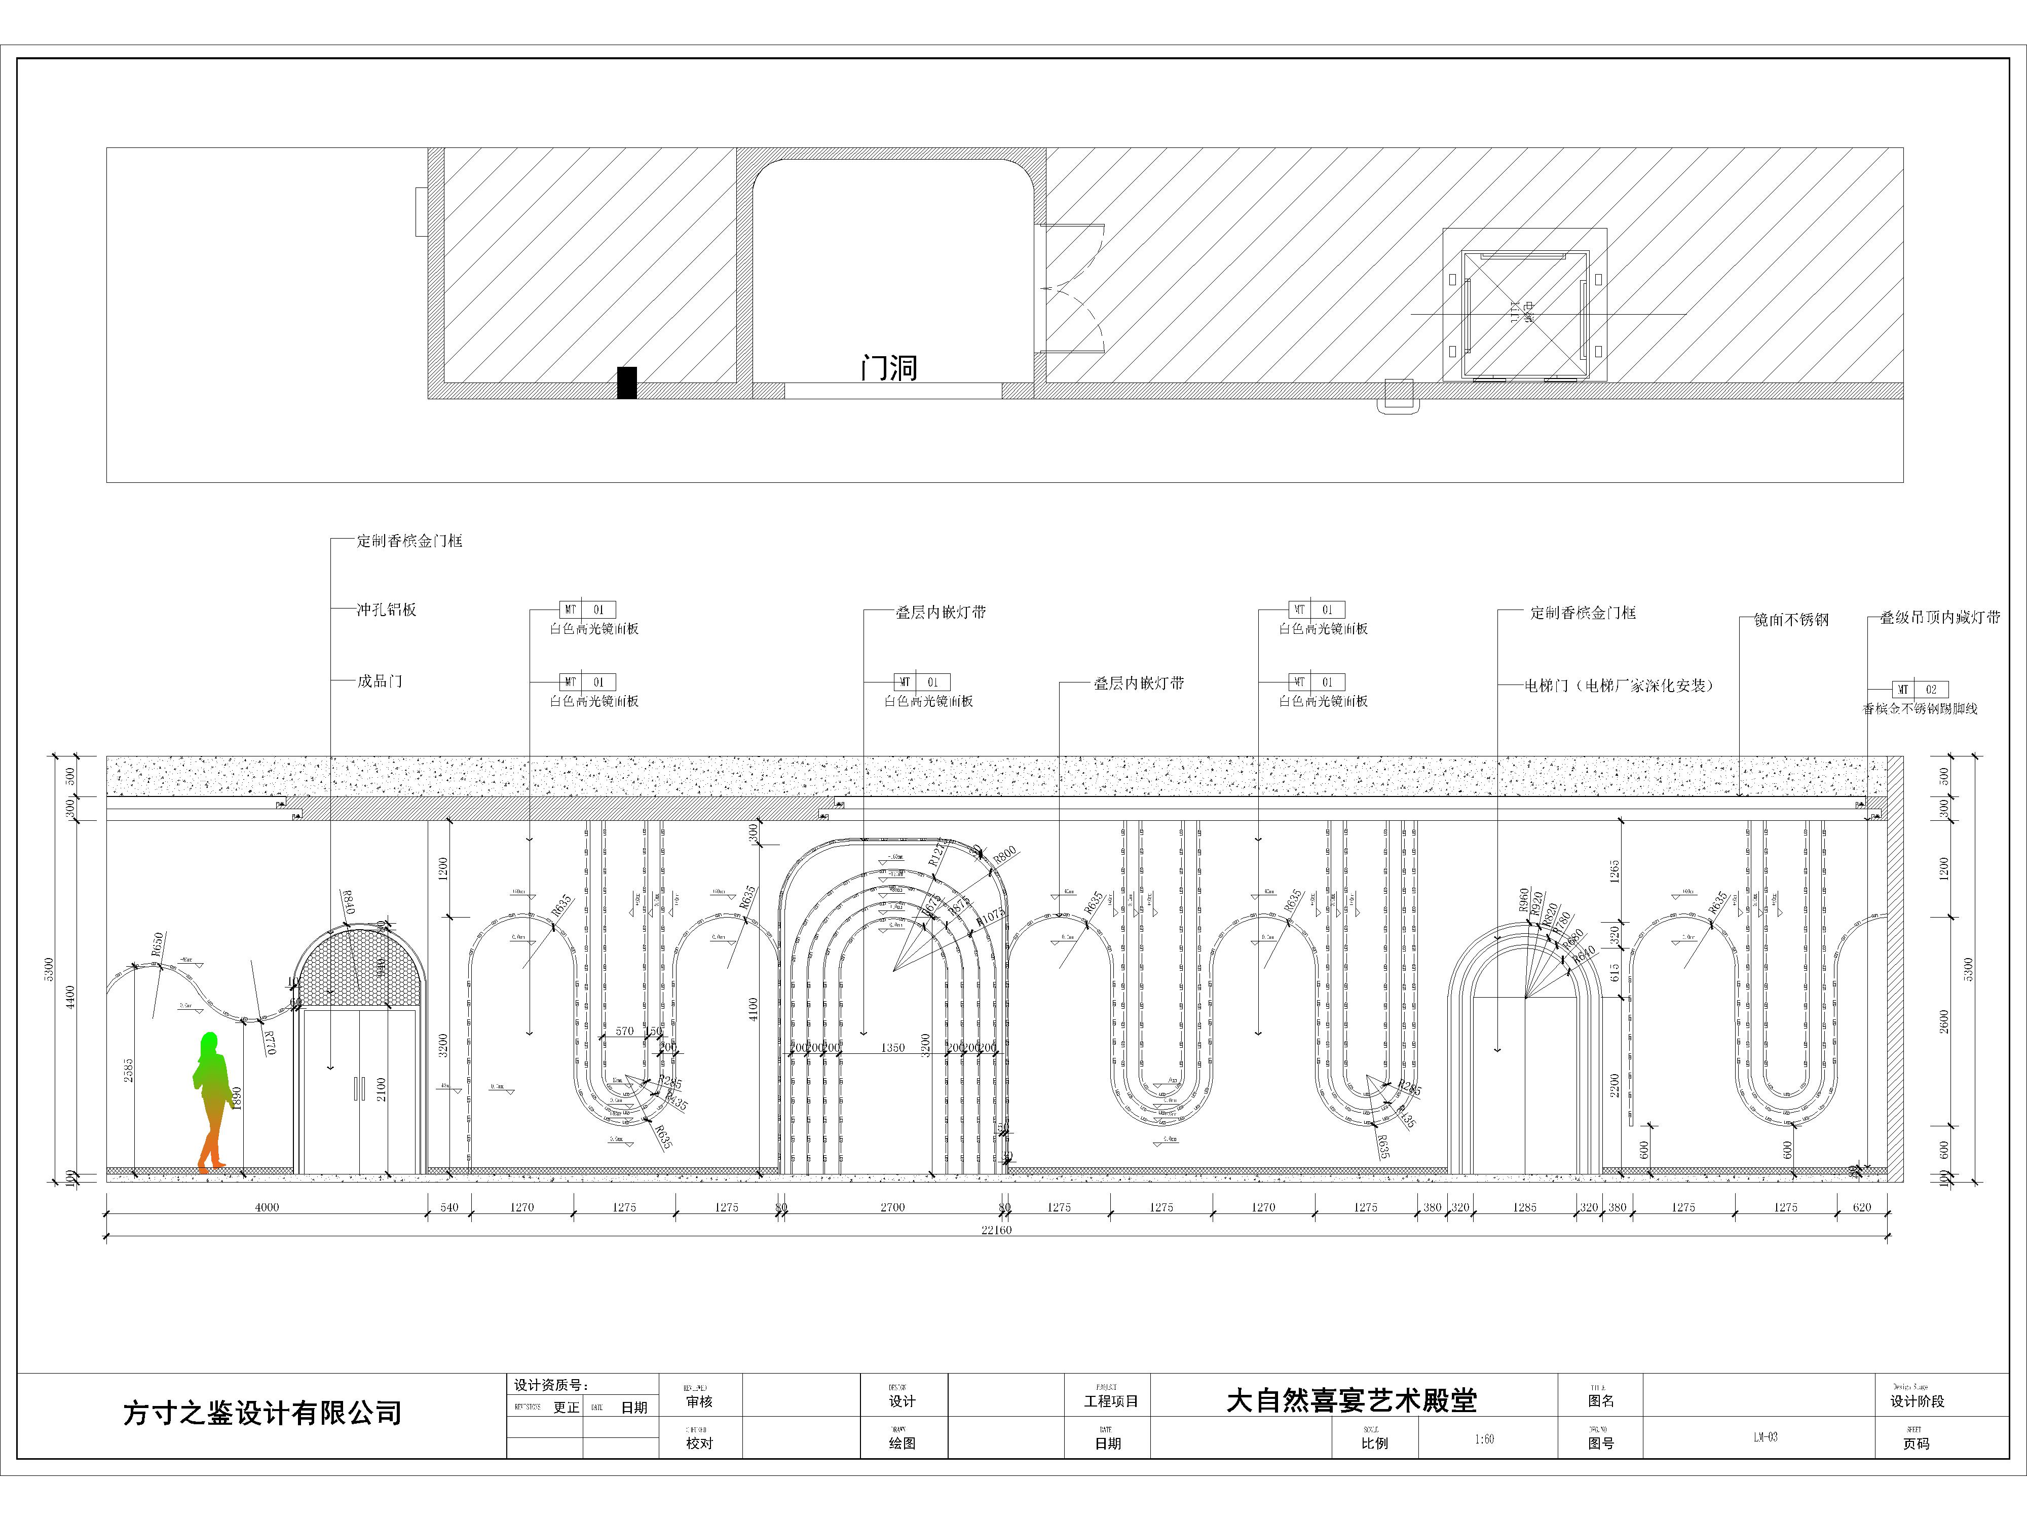Click the 成品门 annotation label

[380, 681]
